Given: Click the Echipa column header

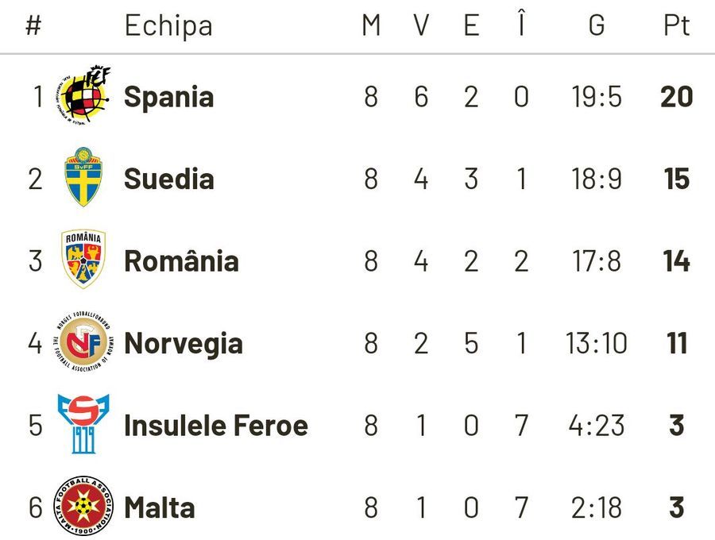Looking at the screenshot, I should pyautogui.click(x=168, y=25).
